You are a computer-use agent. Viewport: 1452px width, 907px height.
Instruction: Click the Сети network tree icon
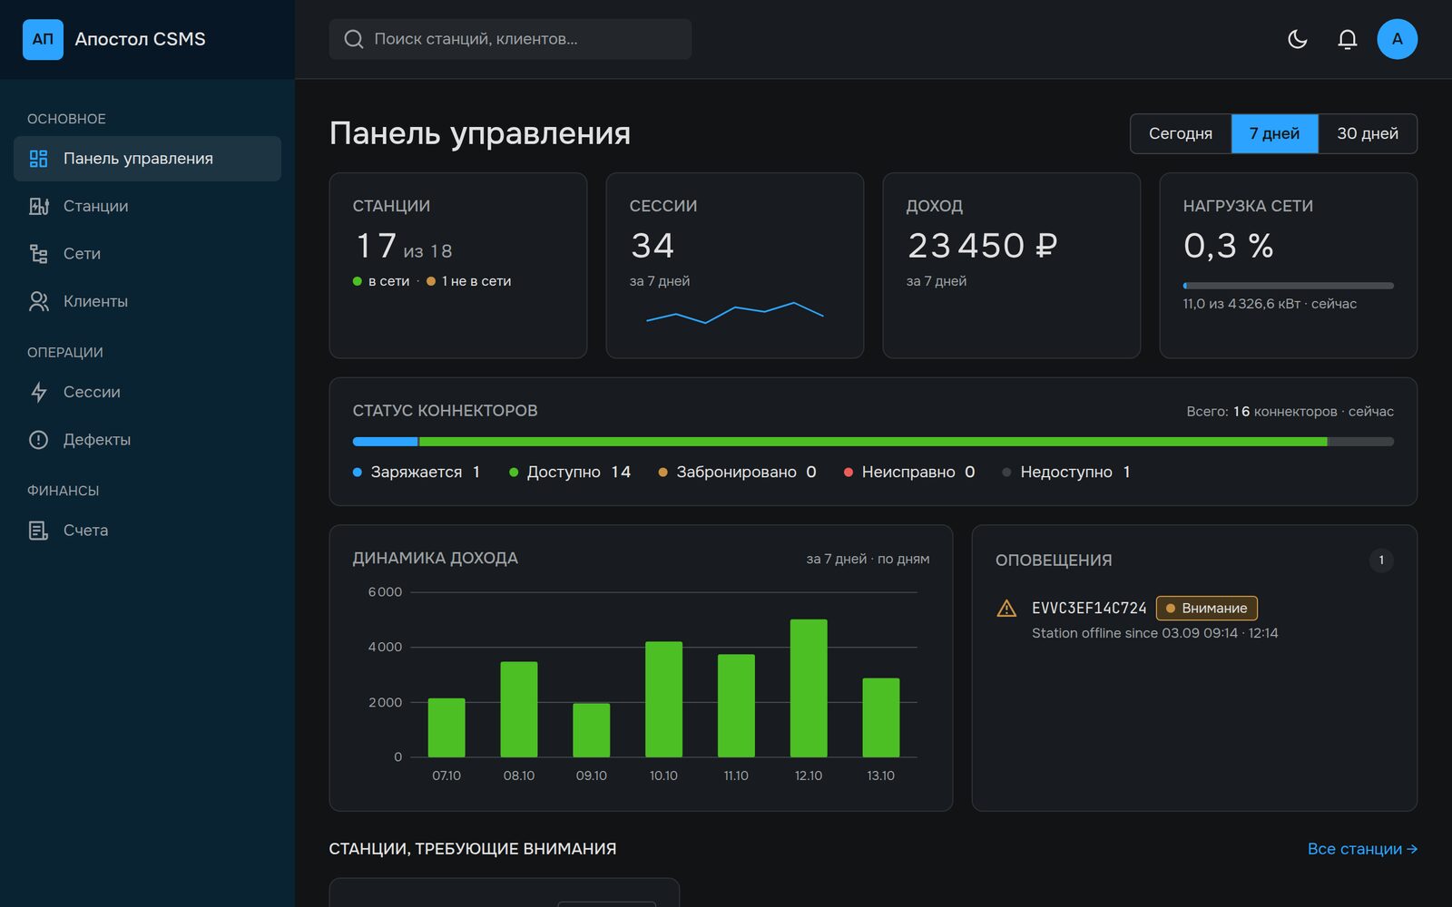38,254
